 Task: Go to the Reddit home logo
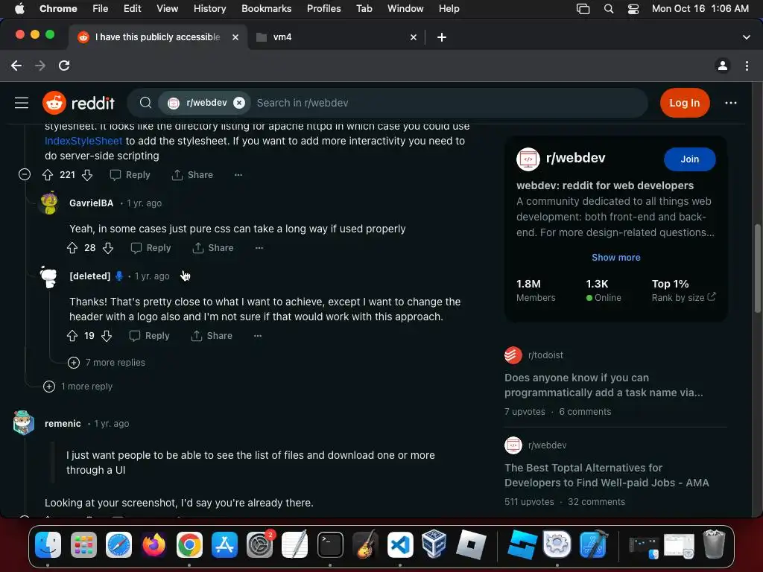click(78, 103)
